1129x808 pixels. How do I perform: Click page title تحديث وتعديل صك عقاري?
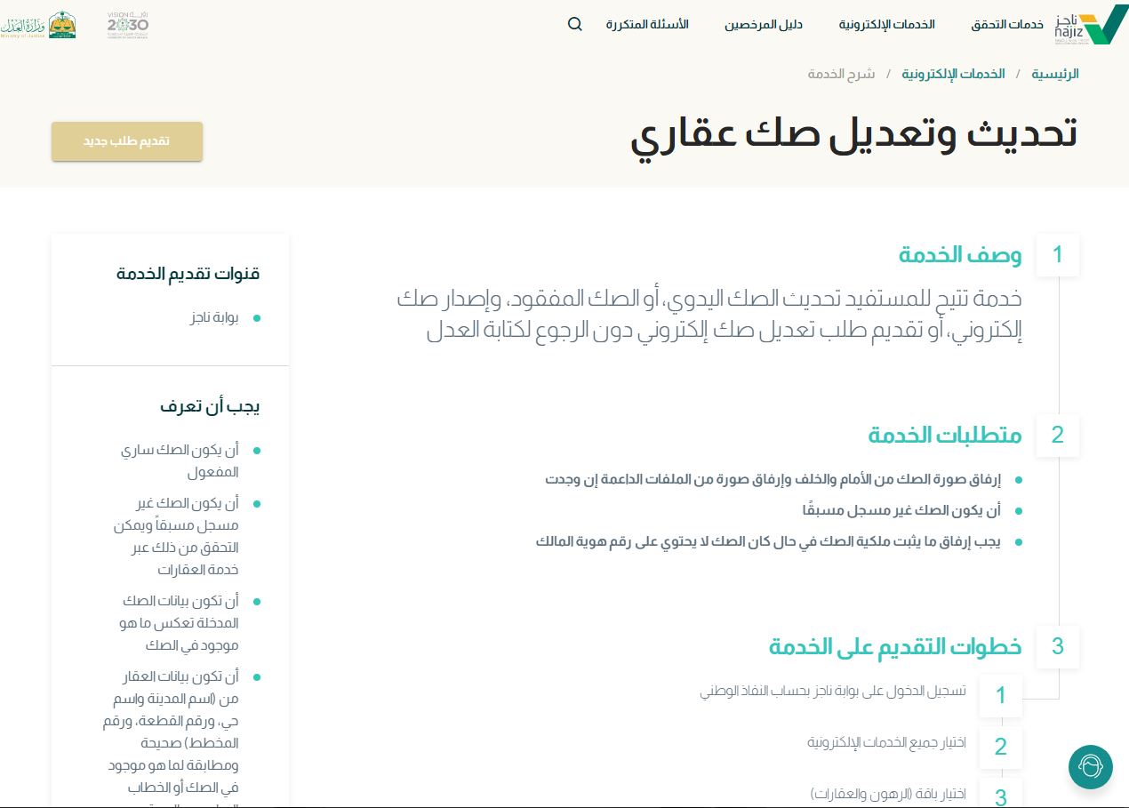point(854,134)
